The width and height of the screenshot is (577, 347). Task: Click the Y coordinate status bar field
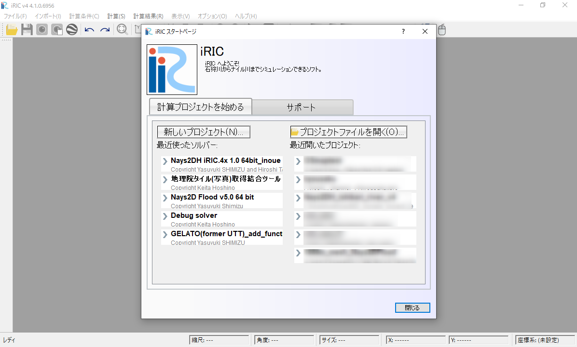(x=479, y=340)
